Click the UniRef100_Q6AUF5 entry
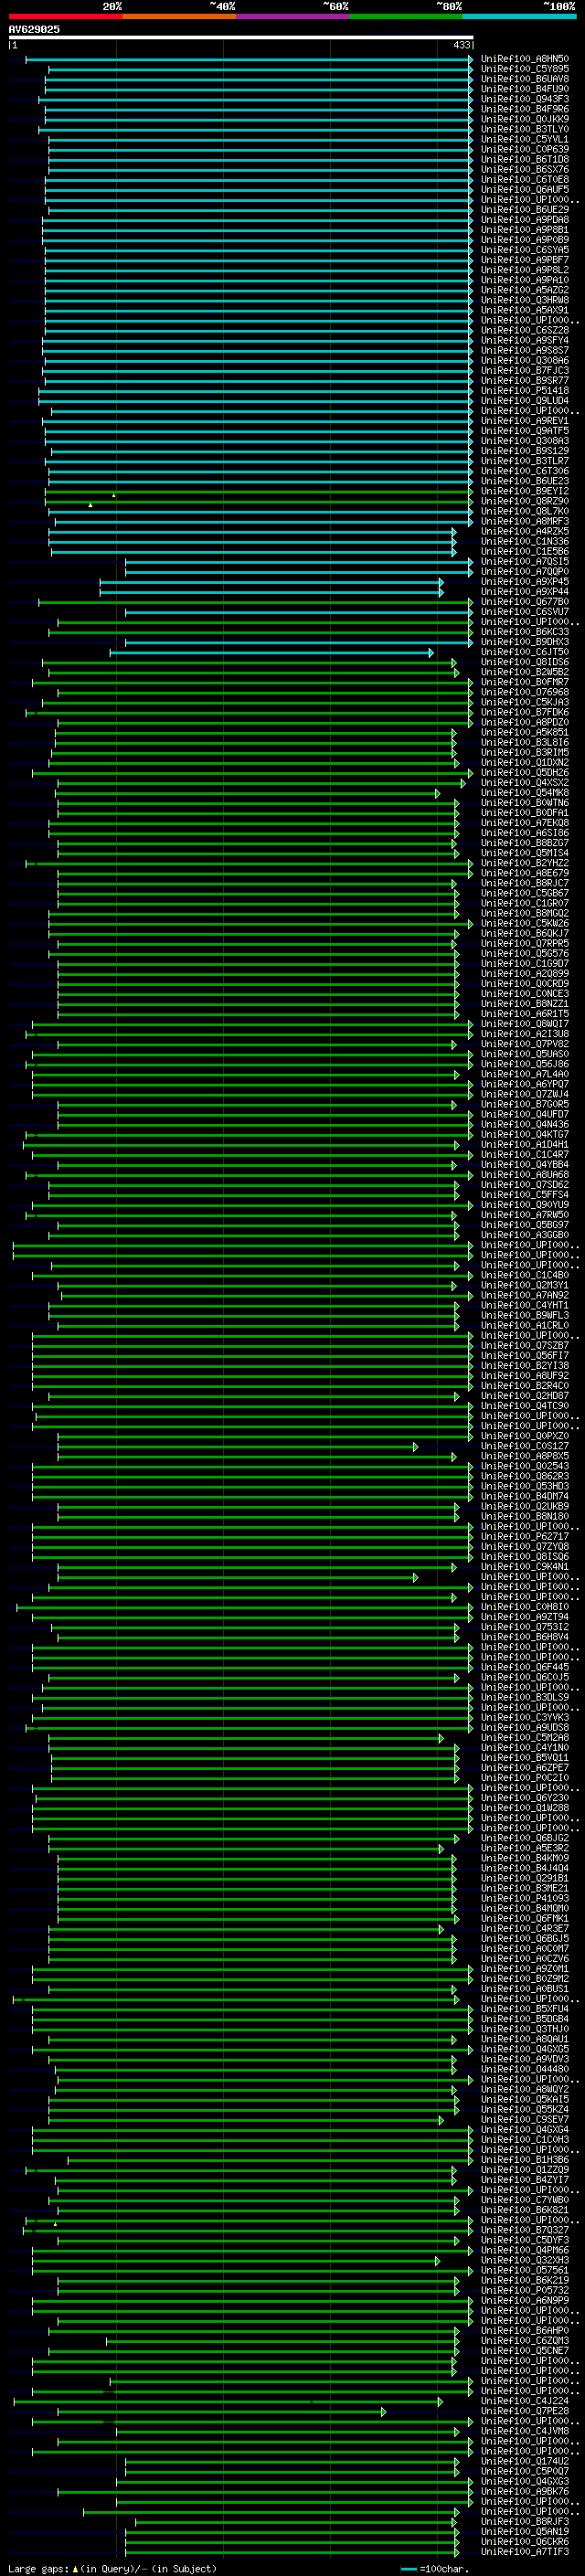Image resolution: width=585 pixels, height=2576 pixels. (524, 189)
